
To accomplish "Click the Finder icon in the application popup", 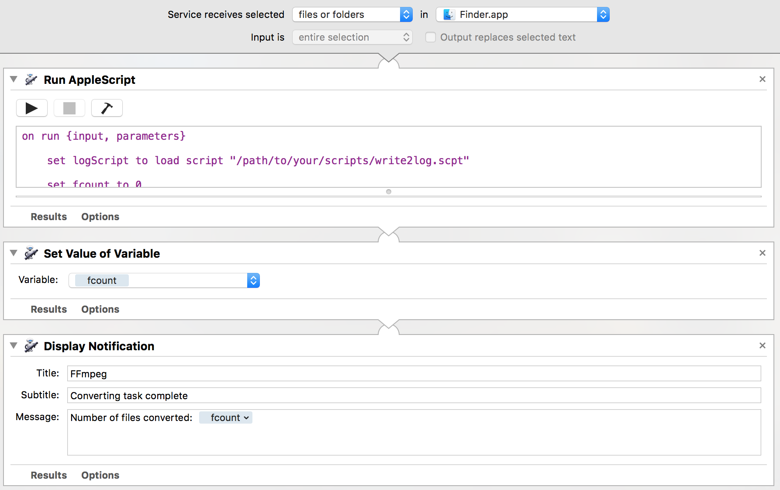I will coord(449,14).
